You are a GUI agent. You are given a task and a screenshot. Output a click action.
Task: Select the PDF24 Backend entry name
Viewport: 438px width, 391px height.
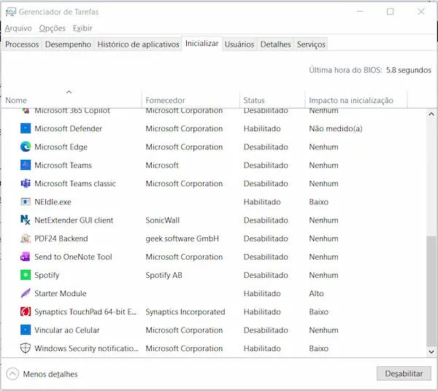click(x=61, y=239)
